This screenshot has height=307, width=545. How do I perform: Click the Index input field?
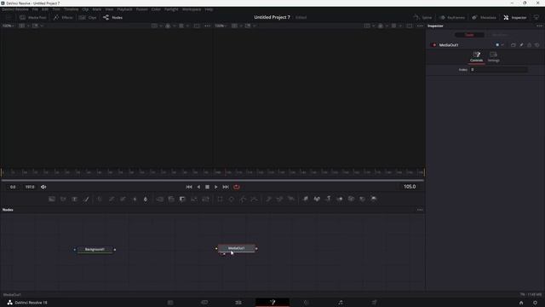tap(498, 70)
